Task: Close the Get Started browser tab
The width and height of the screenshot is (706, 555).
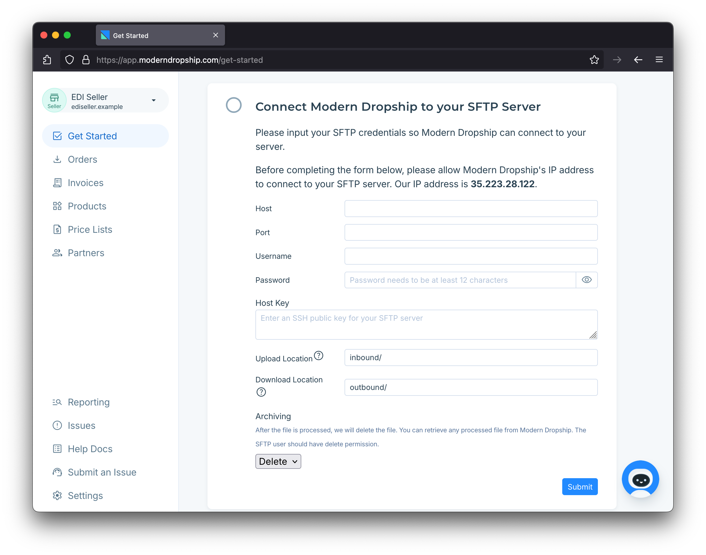Action: [215, 35]
